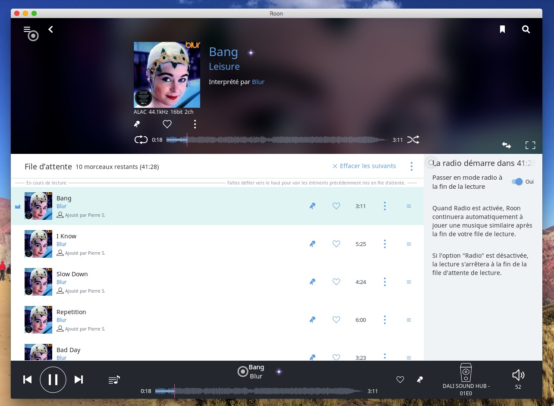Pause playback
Viewport: 554px width, 406px height.
tap(53, 379)
